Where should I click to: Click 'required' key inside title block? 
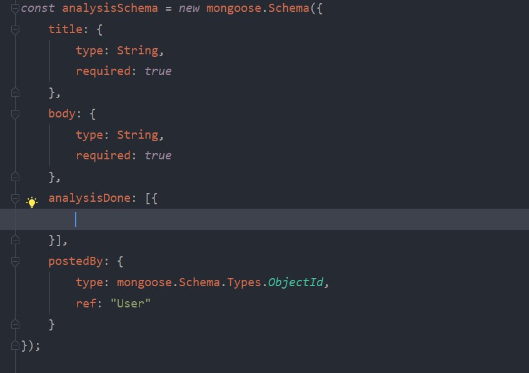tap(103, 71)
